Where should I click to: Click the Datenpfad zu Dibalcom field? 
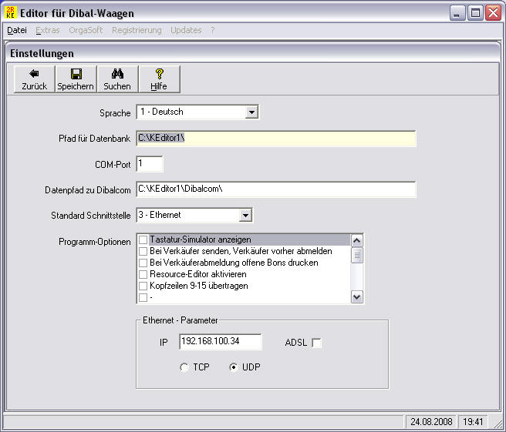click(x=275, y=189)
